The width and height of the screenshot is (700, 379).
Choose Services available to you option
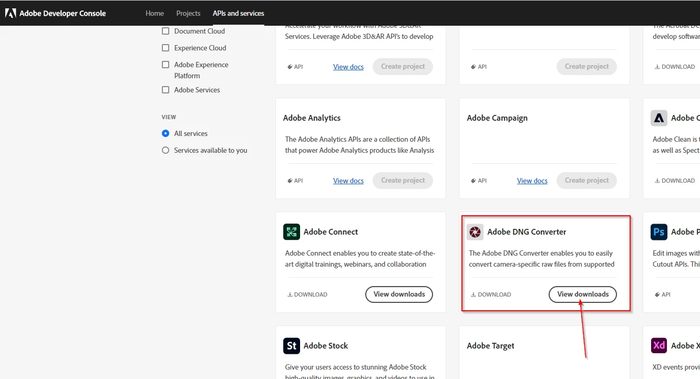pyautogui.click(x=166, y=150)
